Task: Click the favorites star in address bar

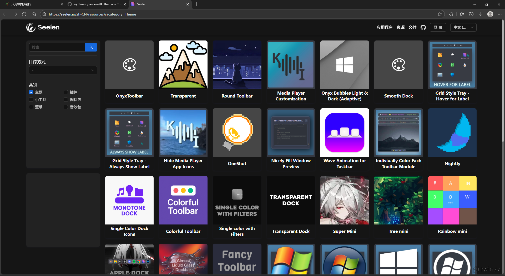Action: click(x=440, y=14)
